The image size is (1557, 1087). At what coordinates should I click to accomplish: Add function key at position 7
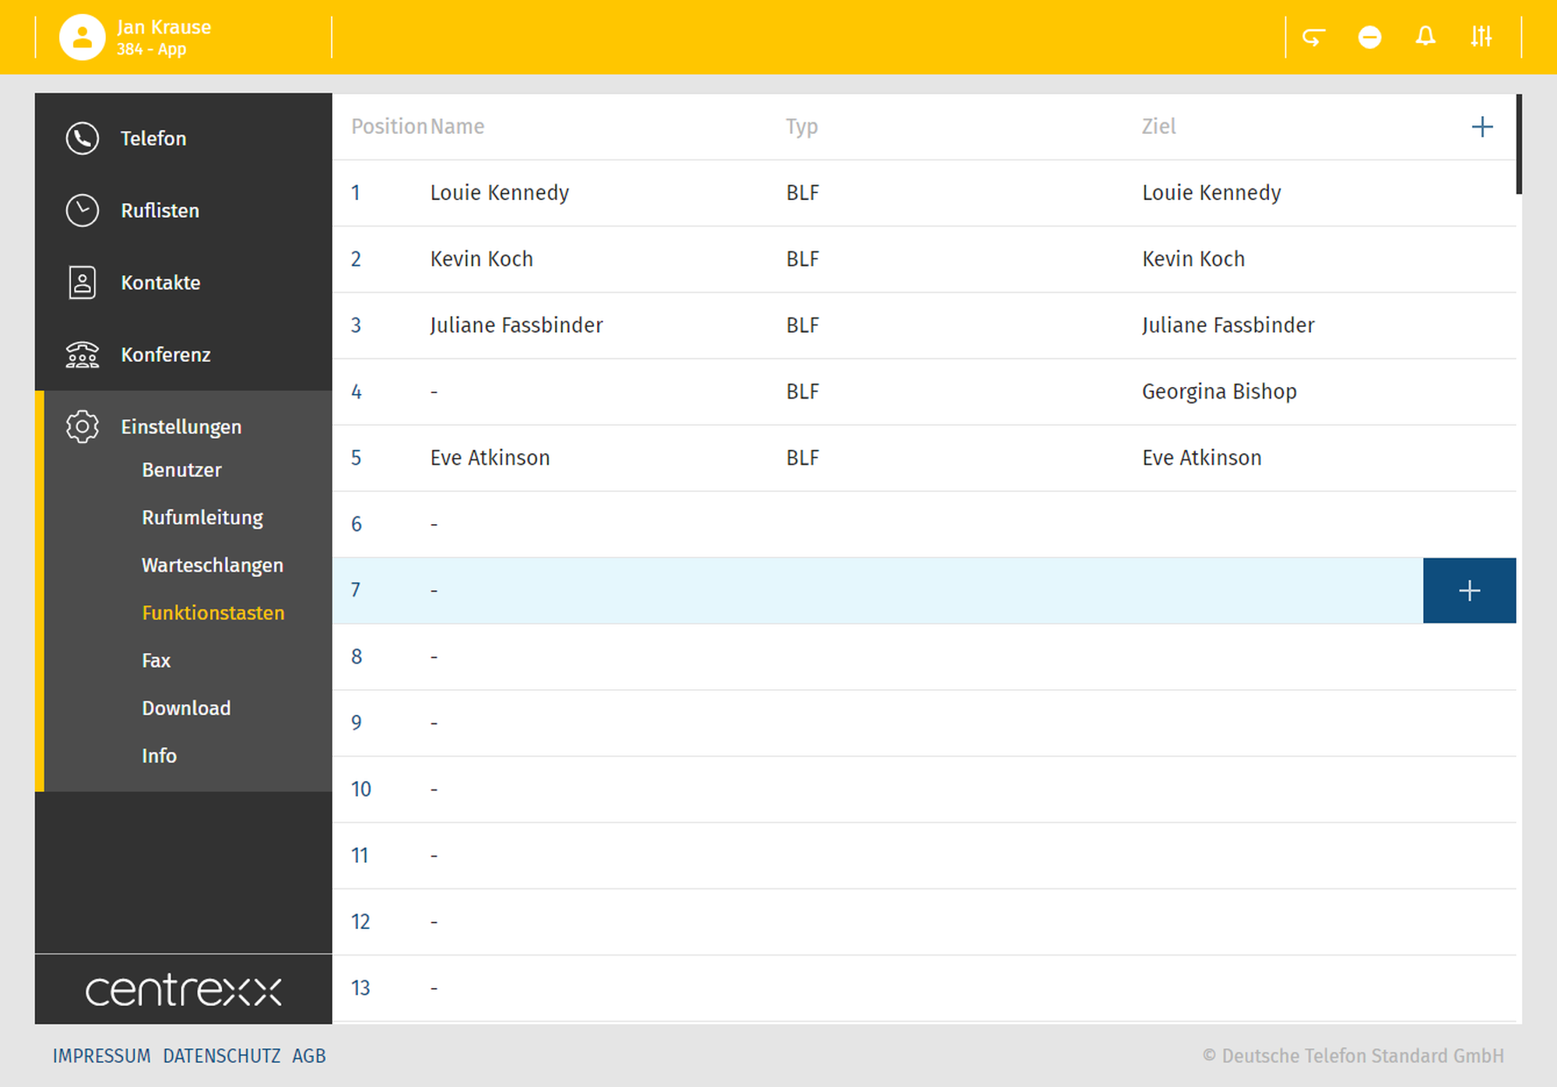[x=1469, y=590]
